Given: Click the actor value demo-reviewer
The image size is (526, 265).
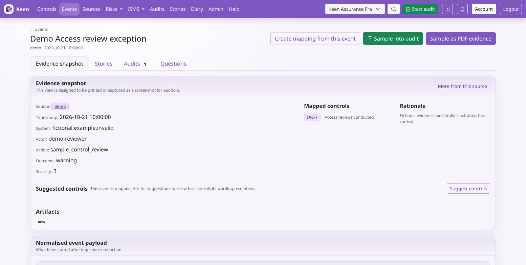Looking at the screenshot, I should (x=68, y=139).
